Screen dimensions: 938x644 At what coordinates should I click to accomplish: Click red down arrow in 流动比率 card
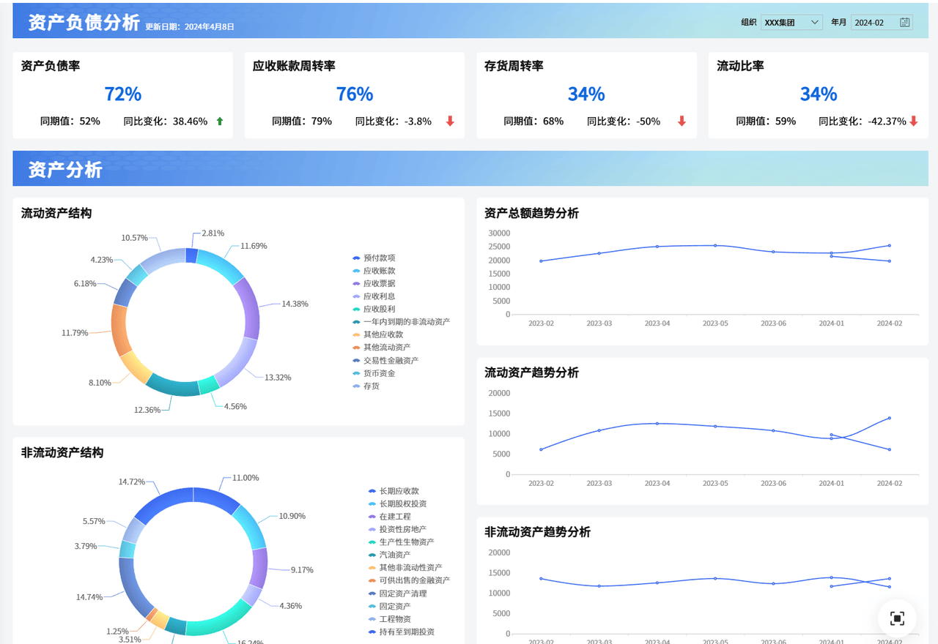(x=913, y=121)
